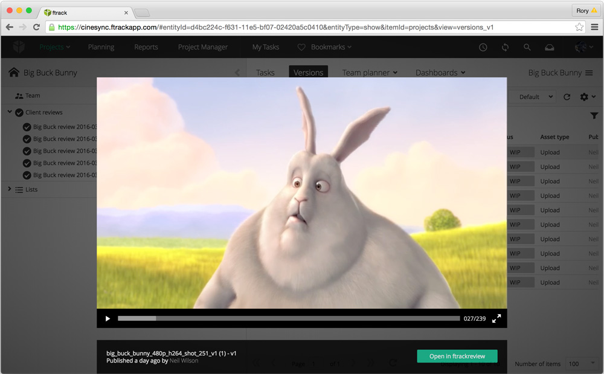Click the ftrack logo in the top bar

(x=19, y=47)
